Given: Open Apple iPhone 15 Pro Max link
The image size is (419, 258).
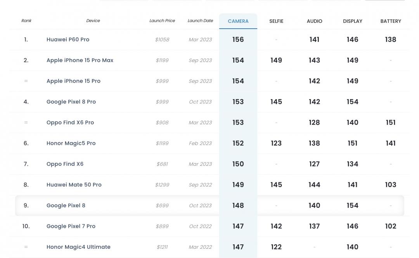Looking at the screenshot, I should (80, 60).
